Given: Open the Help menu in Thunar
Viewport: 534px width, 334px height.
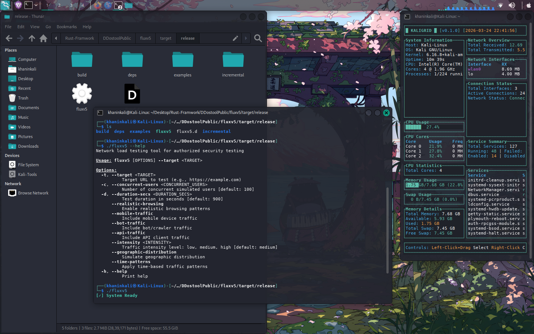Looking at the screenshot, I should tap(87, 27).
